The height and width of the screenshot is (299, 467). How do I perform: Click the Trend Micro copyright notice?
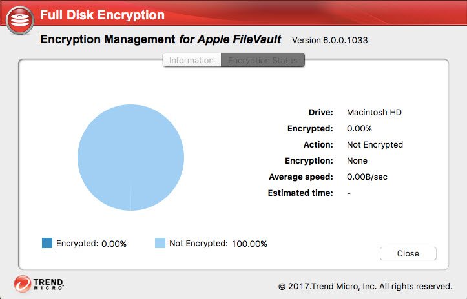click(365, 285)
